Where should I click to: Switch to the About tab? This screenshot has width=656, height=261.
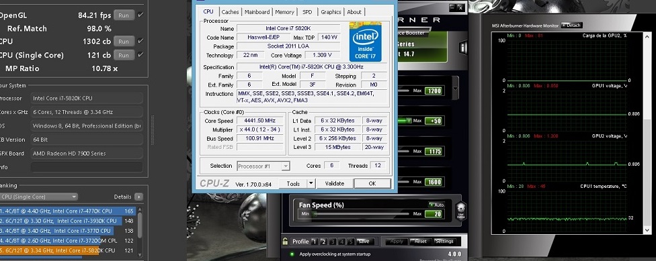click(354, 12)
